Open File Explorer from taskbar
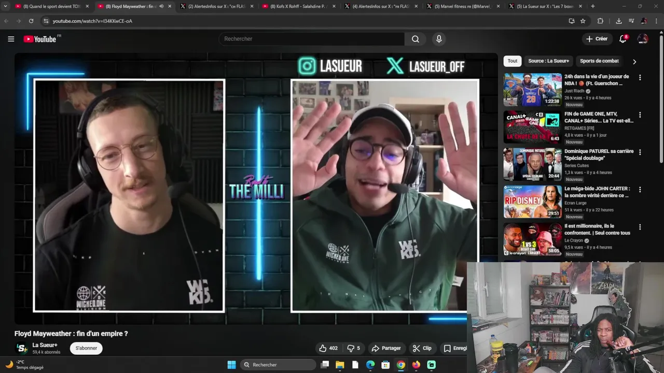Screen dimensions: 664x373 click(x=340, y=365)
